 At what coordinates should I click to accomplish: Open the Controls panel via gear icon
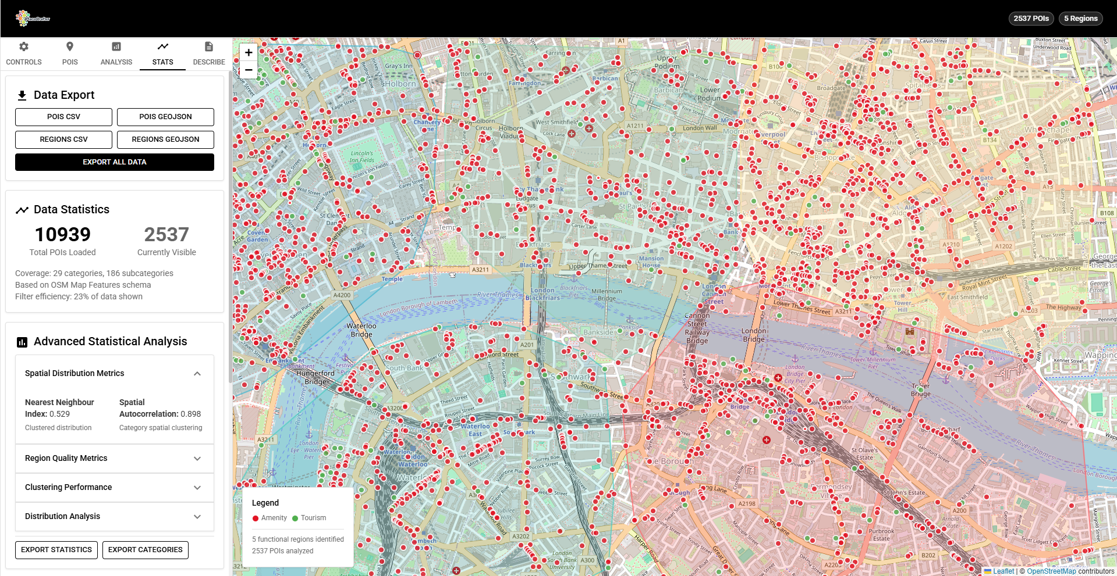click(24, 46)
